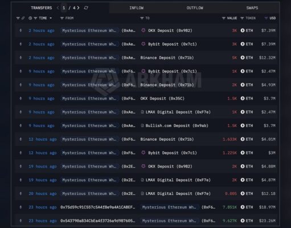This screenshot has height=228, width=291.
Task: Open timestamp on the $18.97M row
Action: pos(43,207)
